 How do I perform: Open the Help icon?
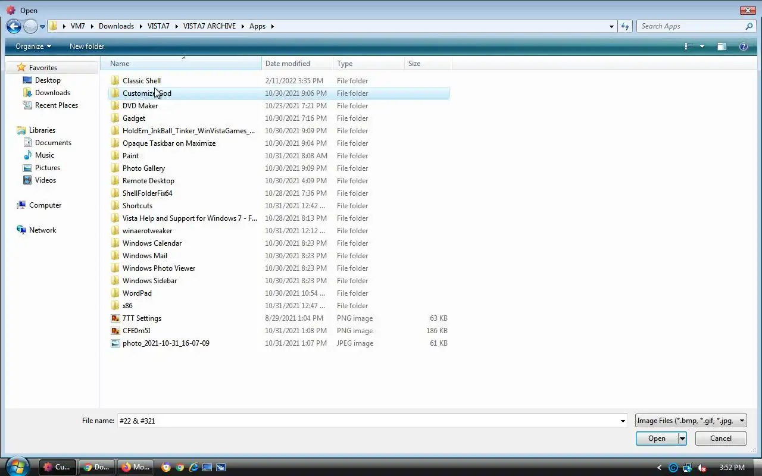click(743, 46)
